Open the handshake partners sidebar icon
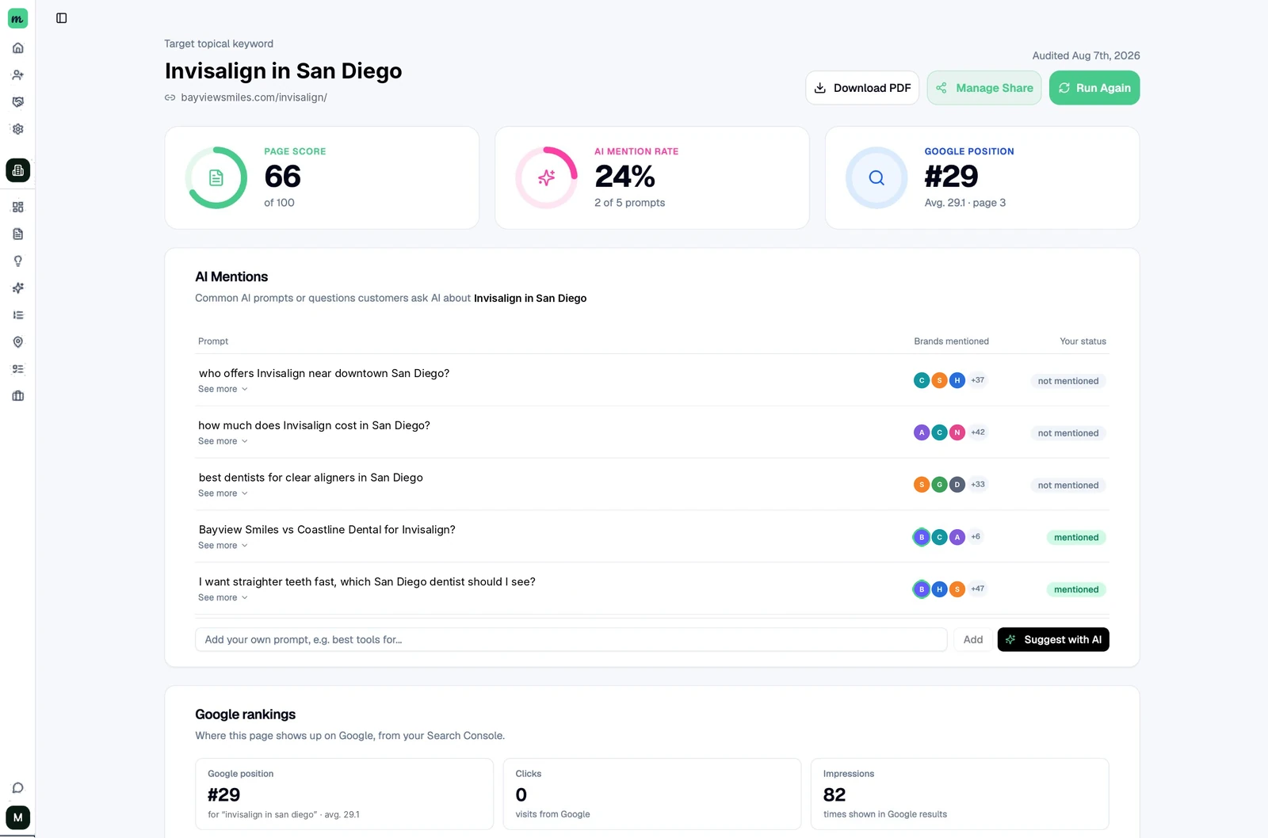1268x838 pixels. pos(17,102)
